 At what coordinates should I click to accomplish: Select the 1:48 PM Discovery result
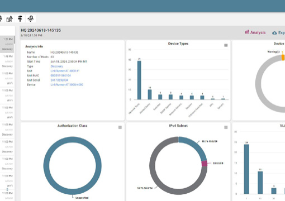click(x=7, y=61)
